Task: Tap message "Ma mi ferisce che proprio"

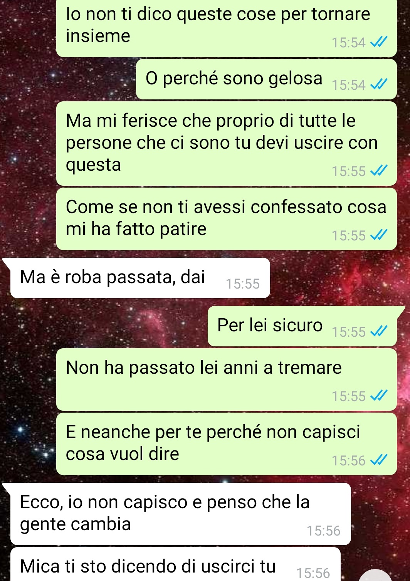Action: tap(227, 143)
